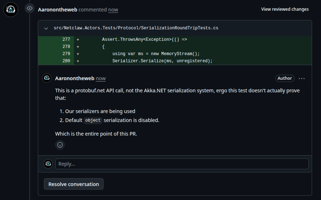Click the text 'Our serializers are being used'

pyautogui.click(x=100, y=111)
